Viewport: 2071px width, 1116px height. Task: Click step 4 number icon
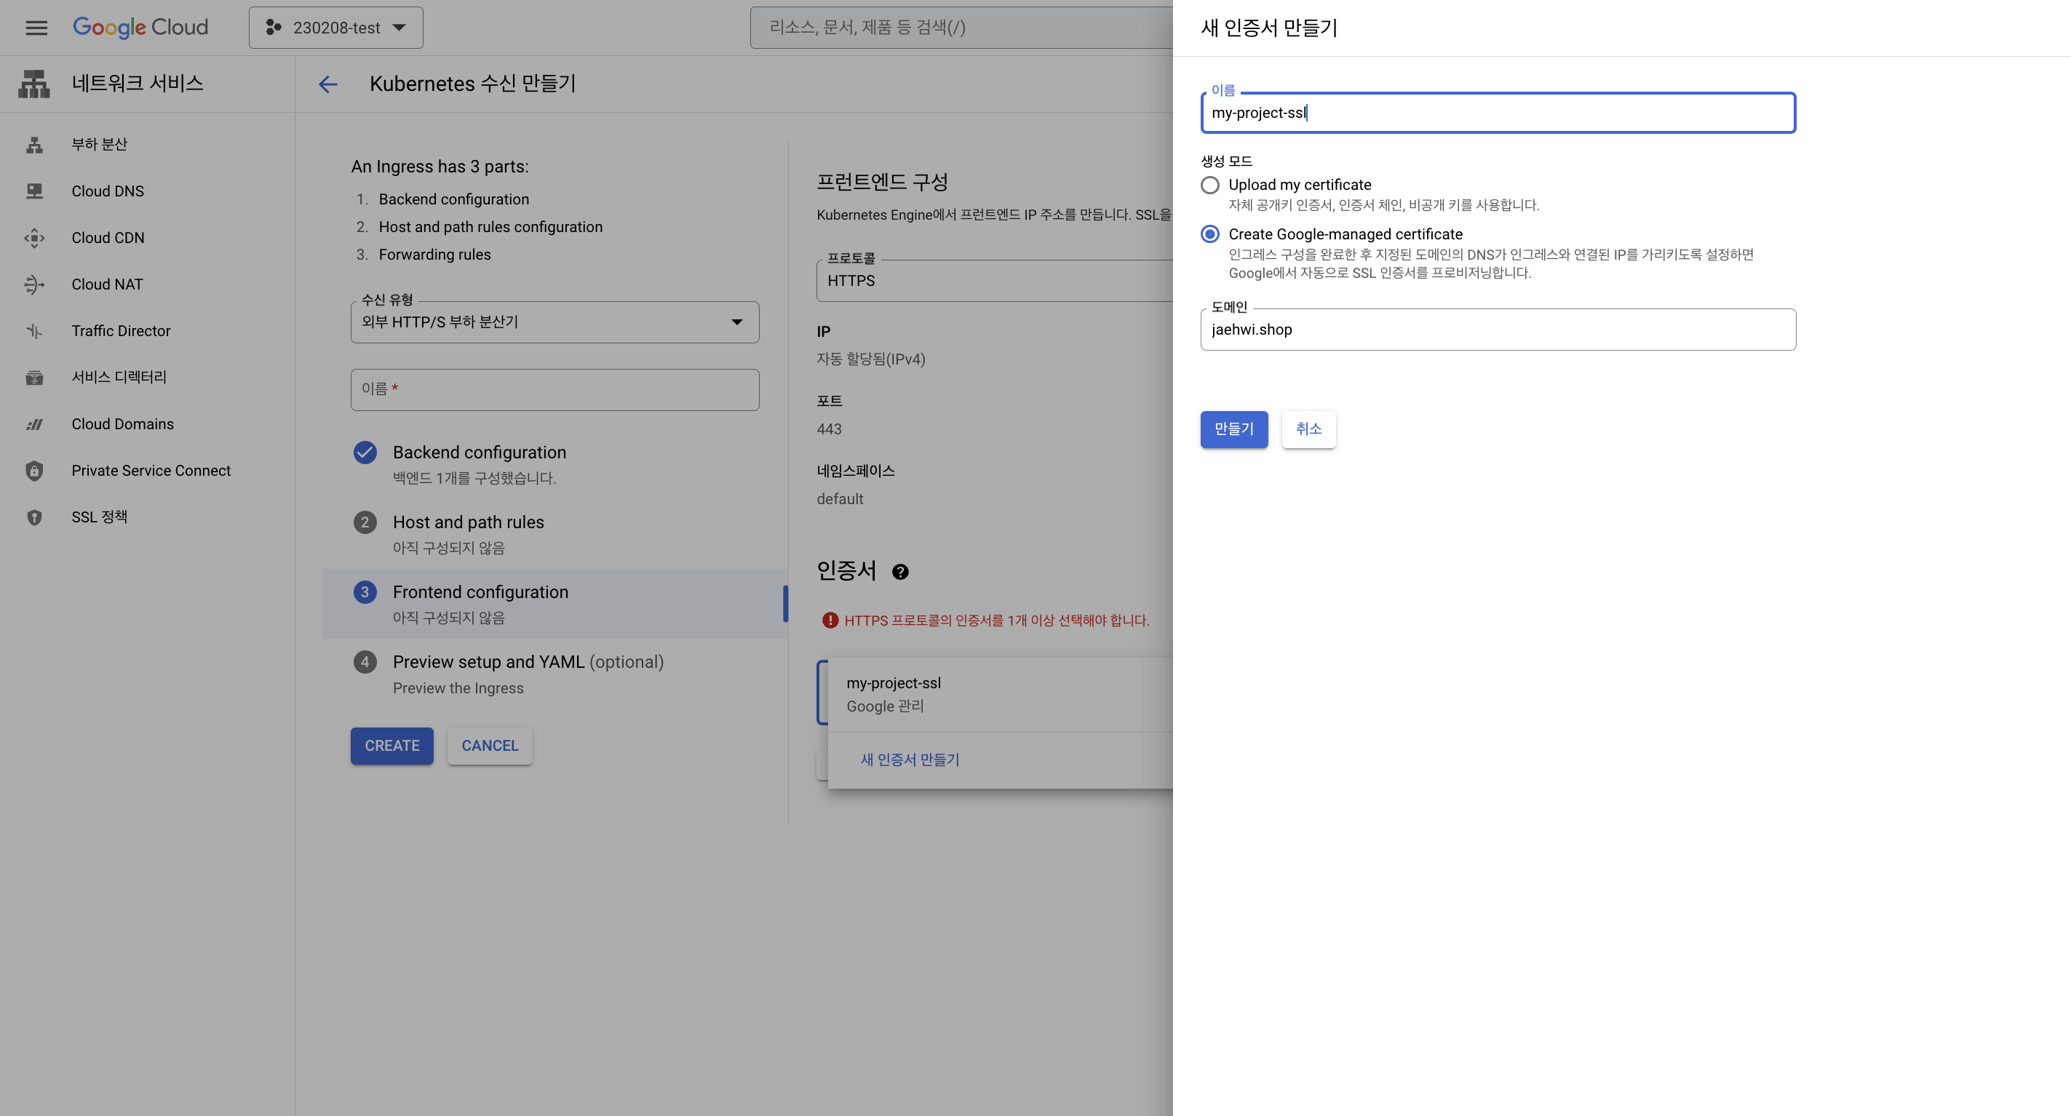[365, 663]
